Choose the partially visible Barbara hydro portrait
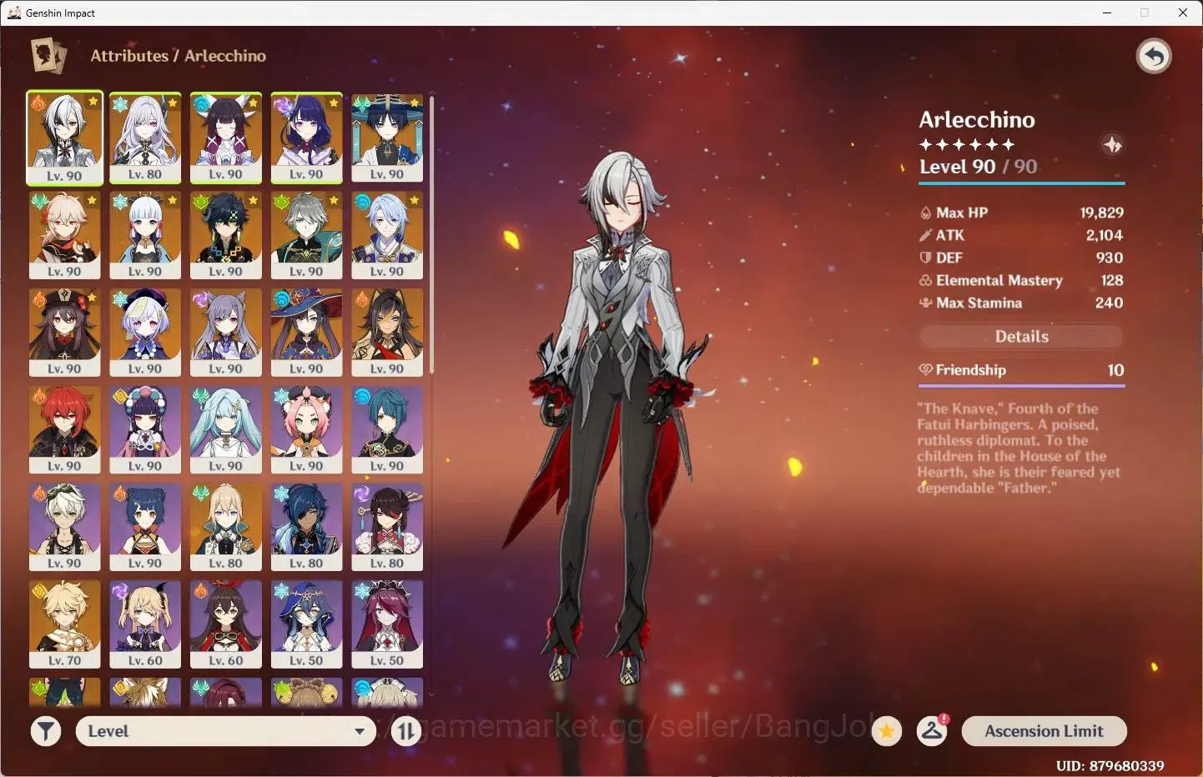 point(387,692)
